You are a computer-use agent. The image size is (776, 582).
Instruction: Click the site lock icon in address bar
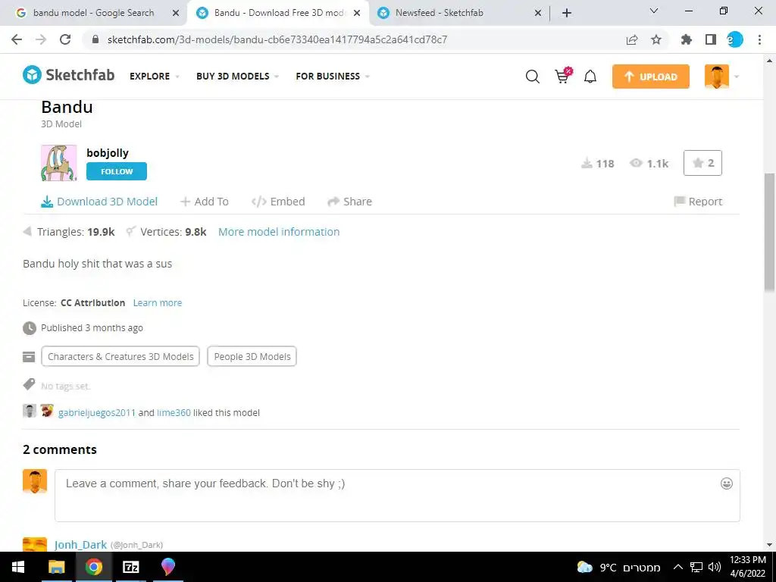96,39
